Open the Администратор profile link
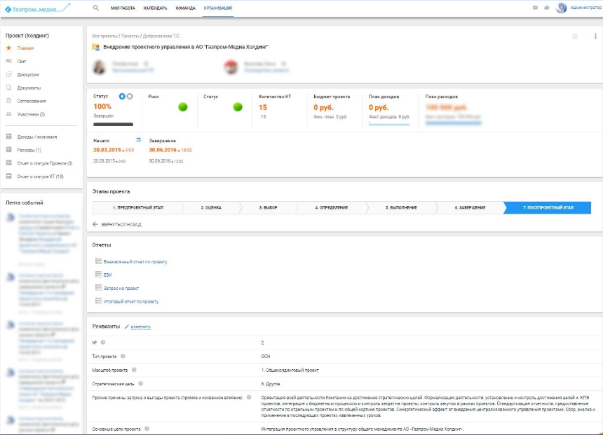603x435 pixels. (585, 8)
